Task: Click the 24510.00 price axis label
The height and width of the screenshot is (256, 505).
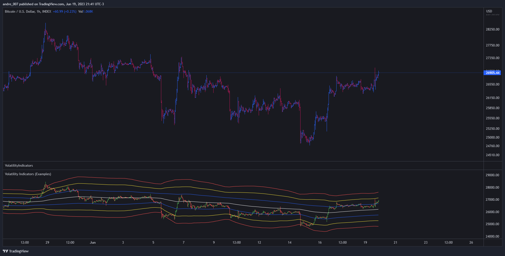Action: (x=493, y=155)
